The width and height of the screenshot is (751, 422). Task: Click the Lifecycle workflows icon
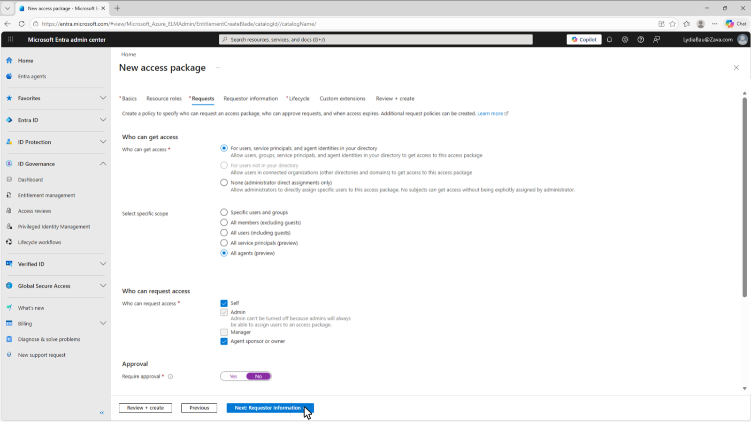(x=9, y=242)
